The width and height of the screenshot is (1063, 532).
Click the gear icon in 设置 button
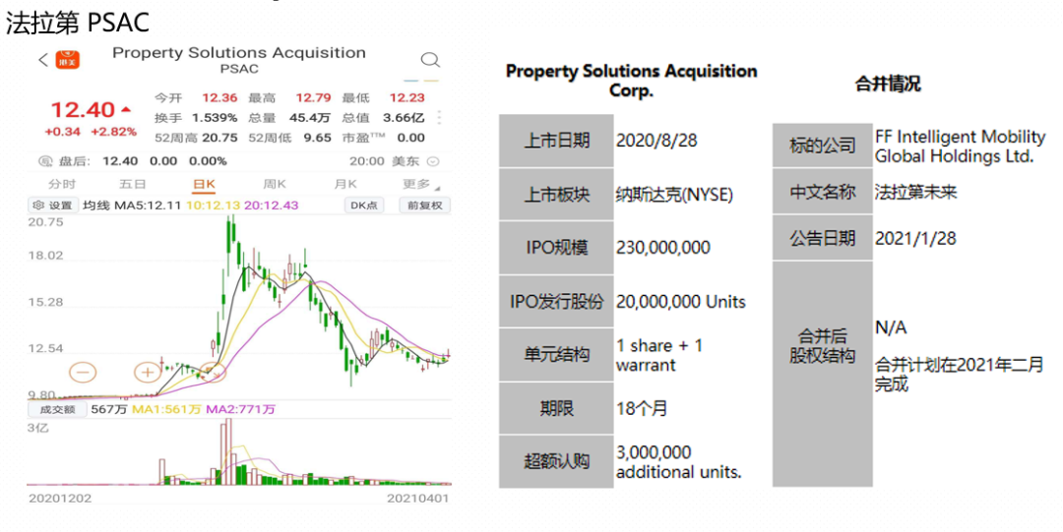[x=38, y=206]
